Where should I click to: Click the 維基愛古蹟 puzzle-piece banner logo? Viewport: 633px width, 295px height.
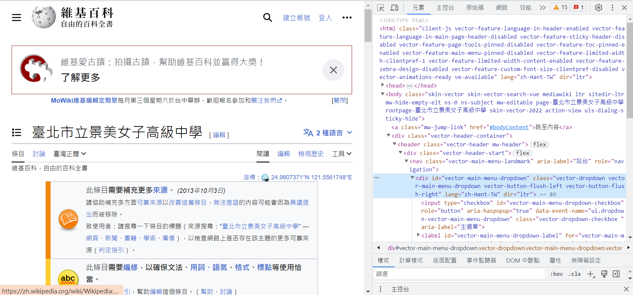[x=36, y=68]
